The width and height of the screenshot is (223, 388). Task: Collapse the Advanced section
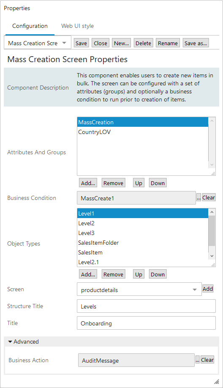(x=24, y=342)
